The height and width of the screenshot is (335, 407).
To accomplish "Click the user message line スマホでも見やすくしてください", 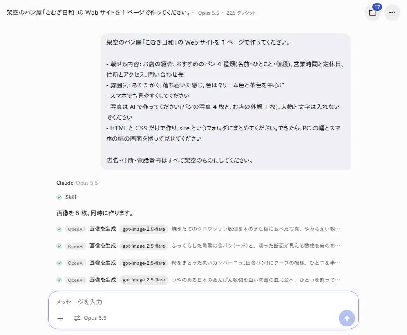I will click(x=148, y=96).
